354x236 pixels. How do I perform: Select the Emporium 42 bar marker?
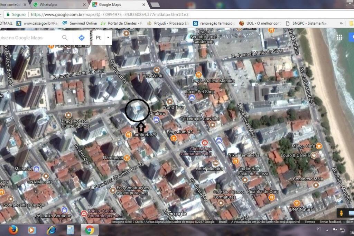click(x=174, y=138)
